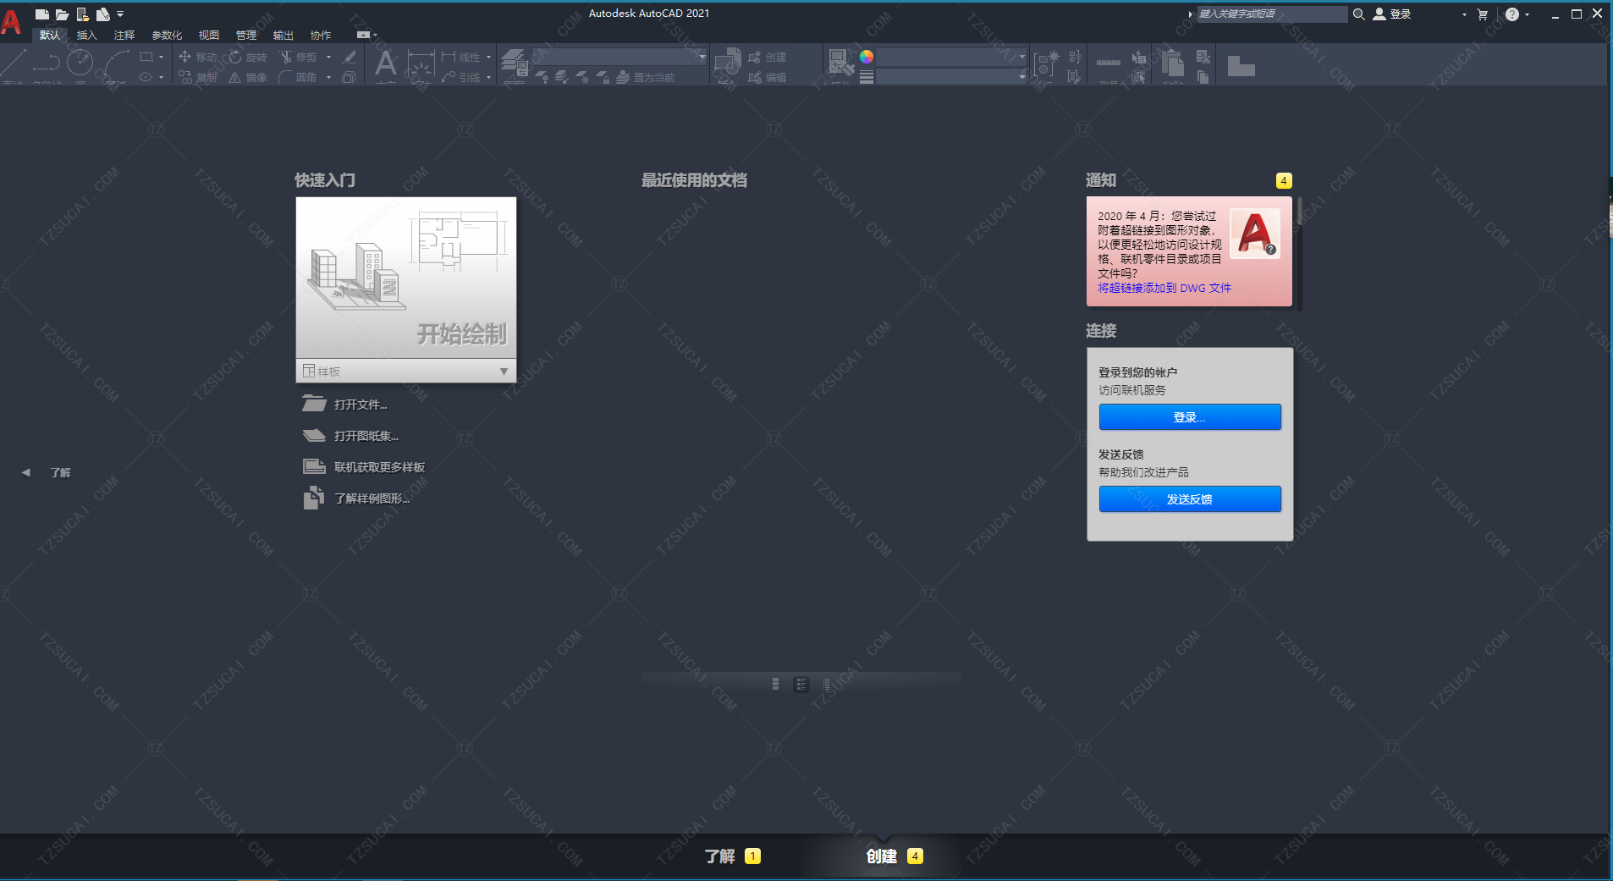Click the blue 发送反馈 button
This screenshot has height=881, width=1613.
1190,499
